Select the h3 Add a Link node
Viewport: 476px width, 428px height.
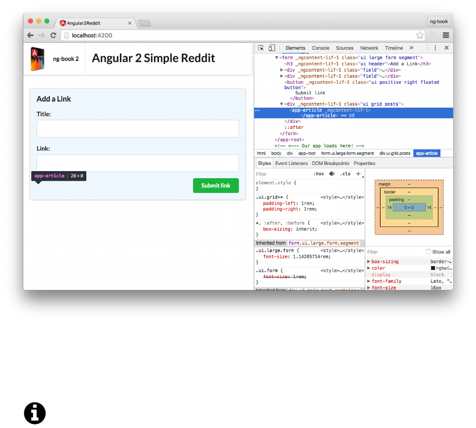coord(358,63)
